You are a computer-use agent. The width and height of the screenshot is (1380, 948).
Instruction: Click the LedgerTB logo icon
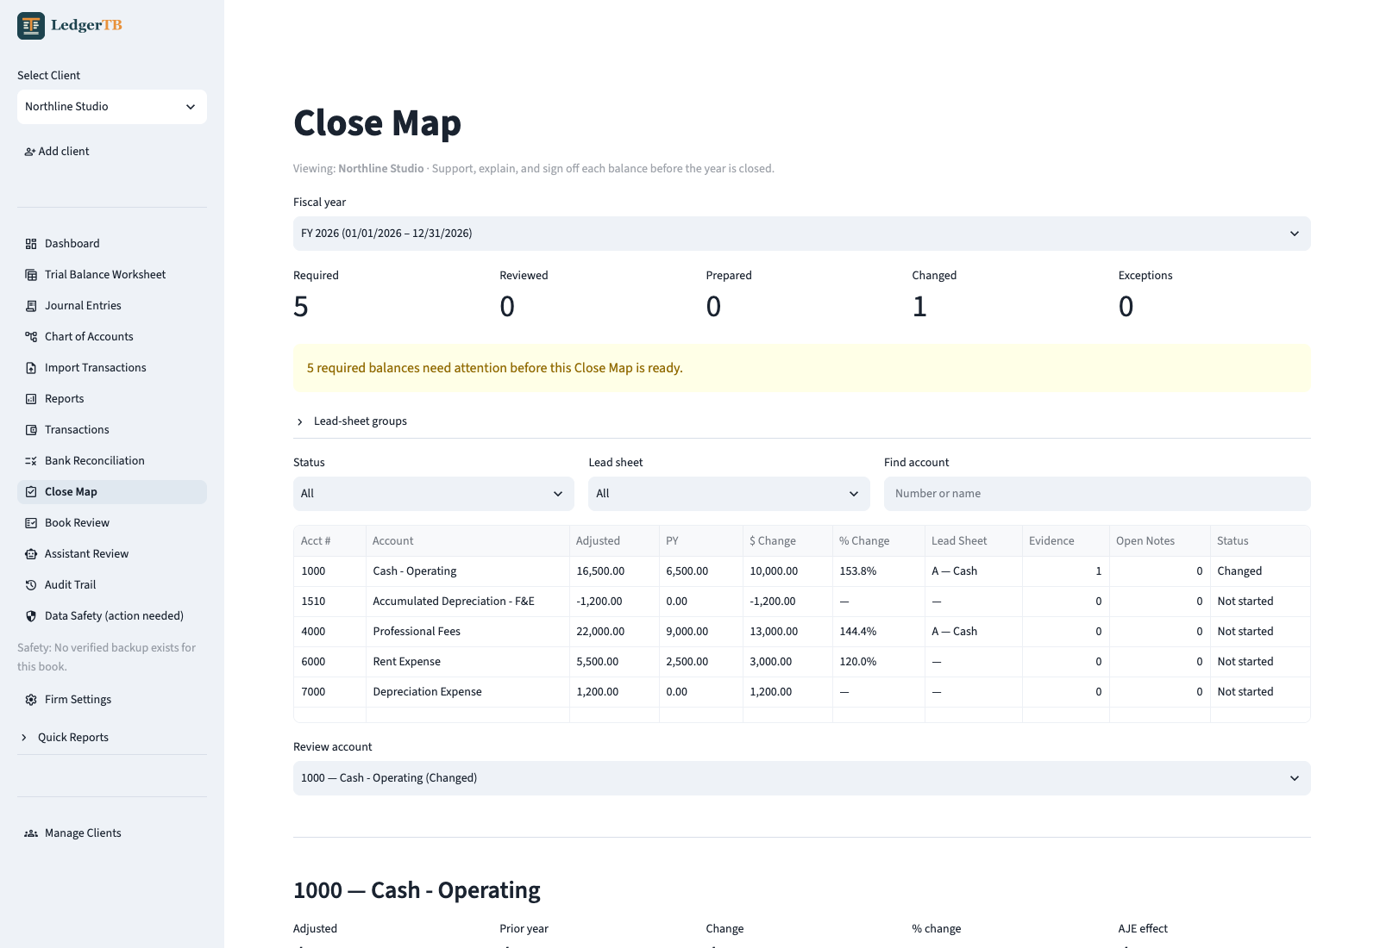[31, 26]
